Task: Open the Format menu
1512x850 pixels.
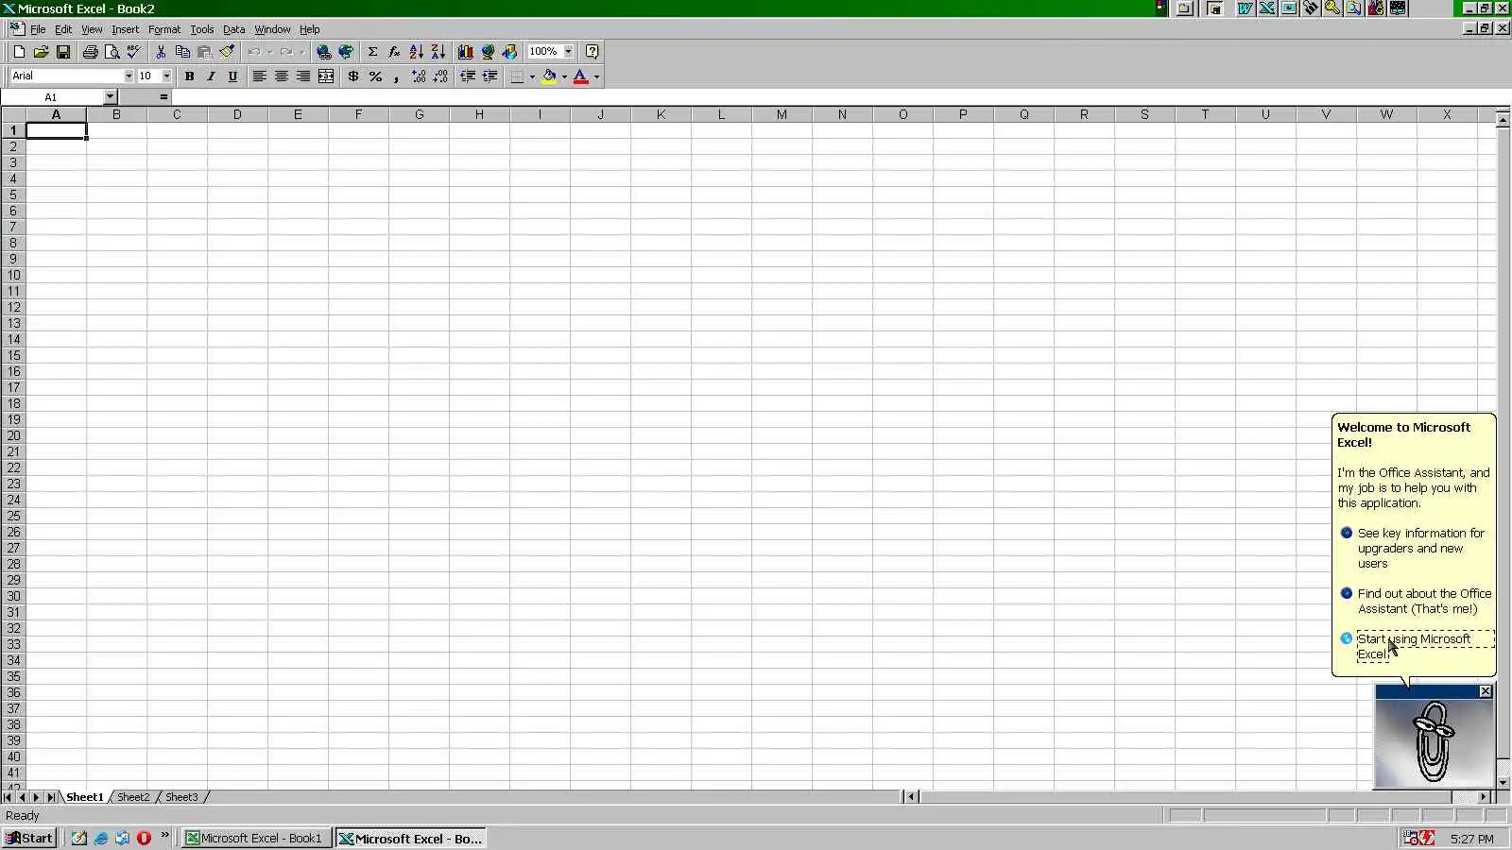Action: coord(163,29)
